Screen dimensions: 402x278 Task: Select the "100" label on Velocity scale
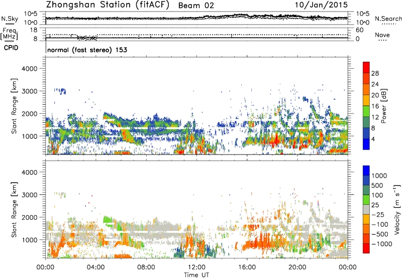coord(377,195)
